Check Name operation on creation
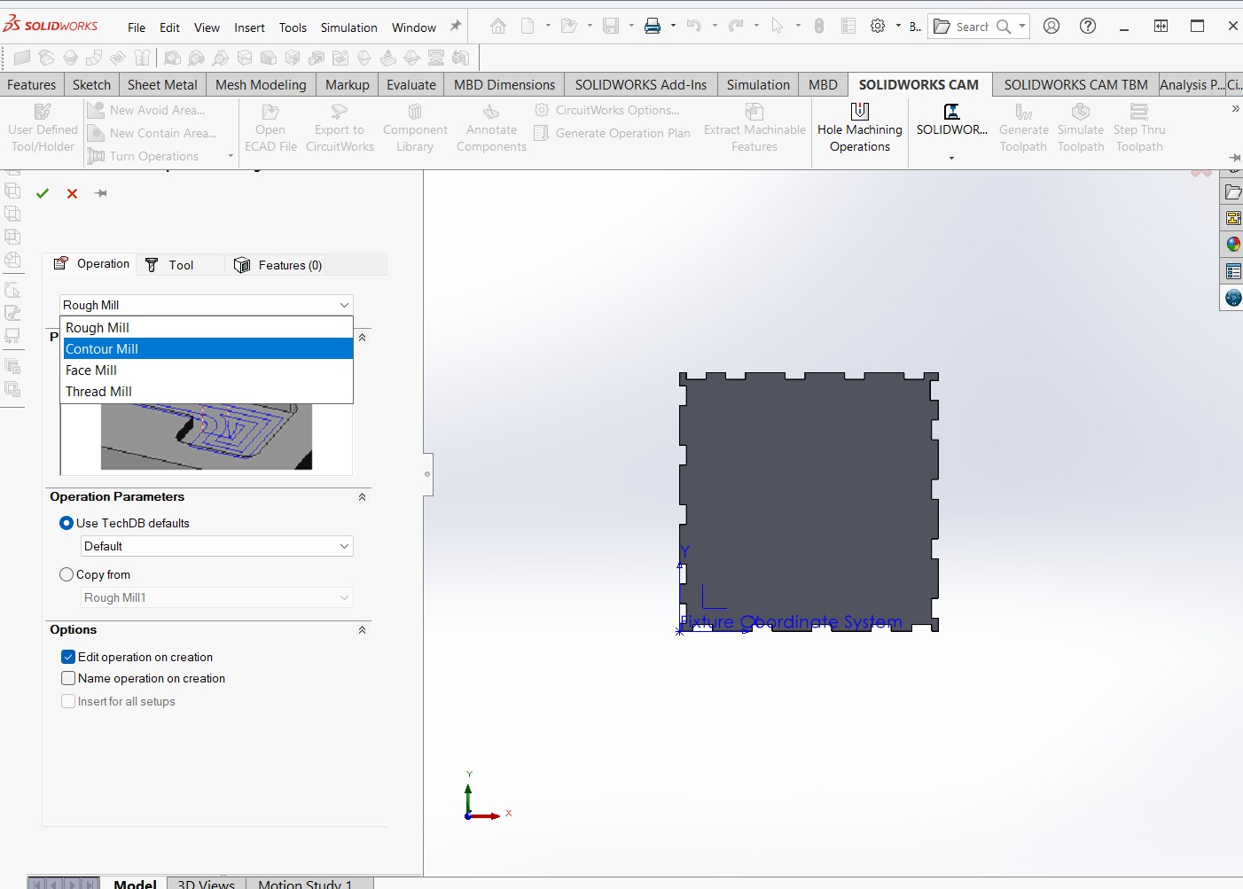The height and width of the screenshot is (889, 1243). coord(68,678)
